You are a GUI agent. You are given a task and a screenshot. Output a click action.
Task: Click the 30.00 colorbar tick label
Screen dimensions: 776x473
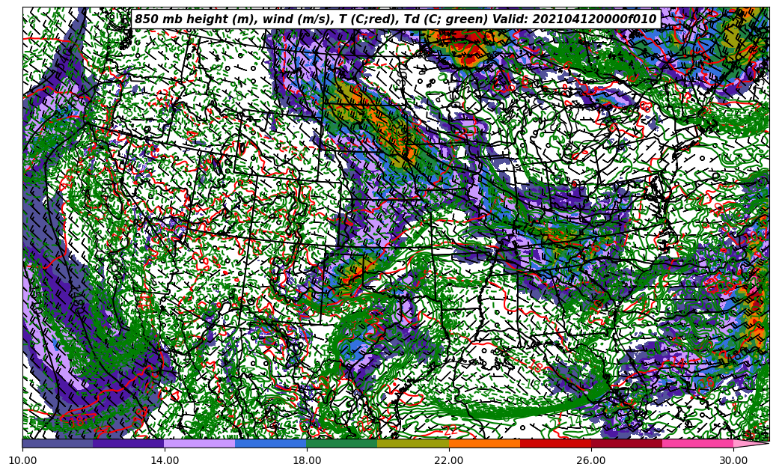(733, 460)
